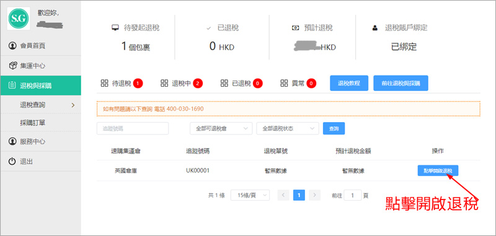Switch to the 待退稅 tab
The height and width of the screenshot is (236, 496).
pos(122,84)
